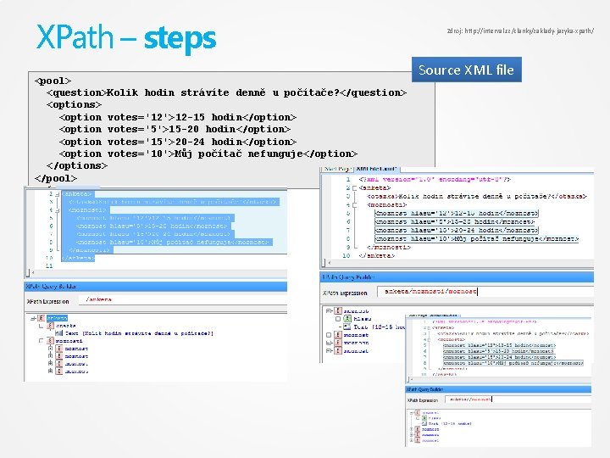Click last moznost element icon under moznosti
610x458 pixels.
[x=59, y=371]
